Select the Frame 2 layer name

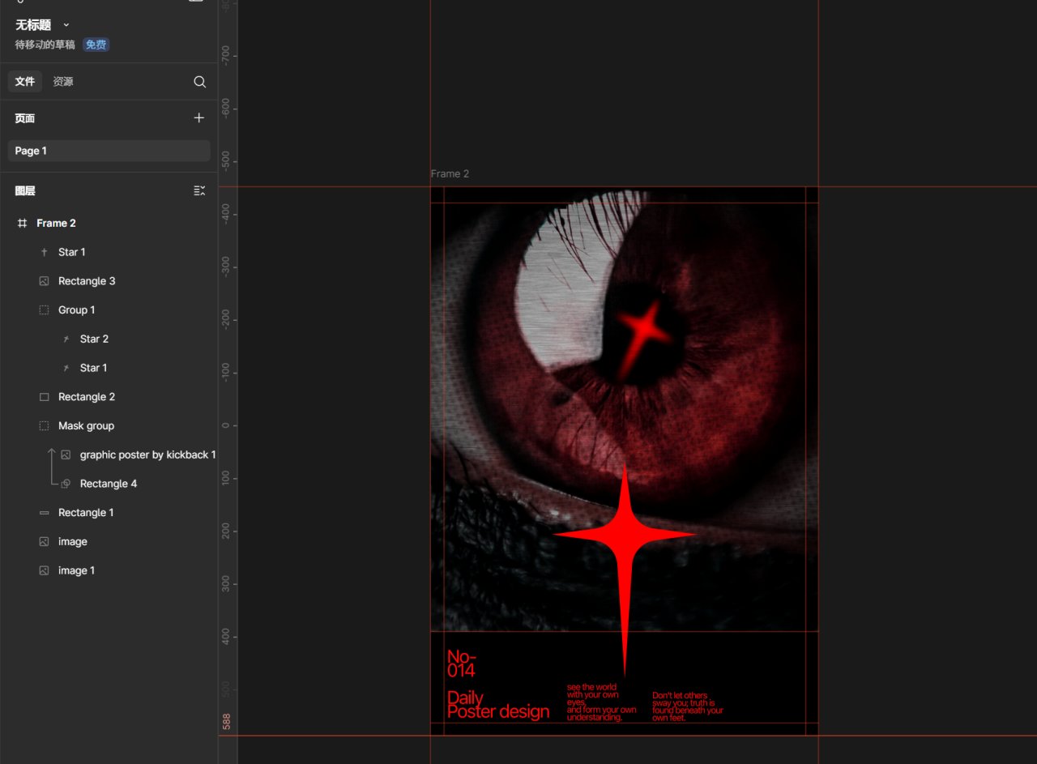56,223
